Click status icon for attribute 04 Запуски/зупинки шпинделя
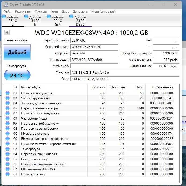The image size is (186, 186). point(8,103)
